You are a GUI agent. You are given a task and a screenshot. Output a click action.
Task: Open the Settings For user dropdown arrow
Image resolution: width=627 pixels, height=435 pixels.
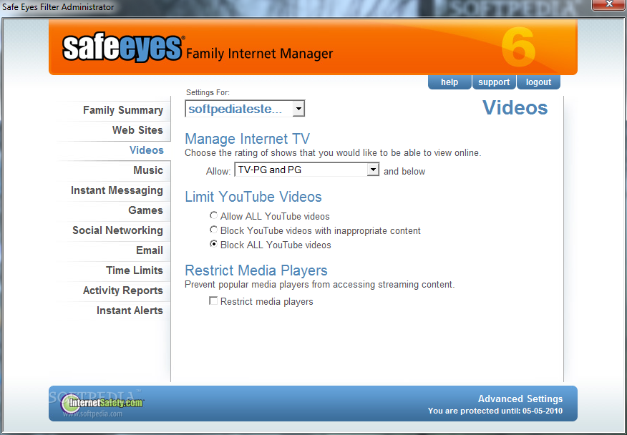pyautogui.click(x=298, y=109)
